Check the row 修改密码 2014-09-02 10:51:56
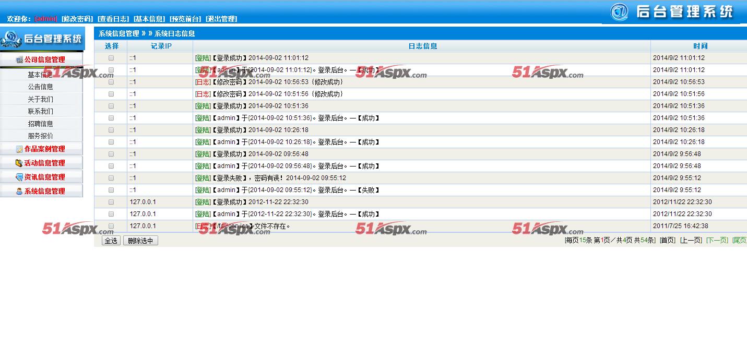Image resolution: width=747 pixels, height=356 pixels. pyautogui.click(x=111, y=94)
